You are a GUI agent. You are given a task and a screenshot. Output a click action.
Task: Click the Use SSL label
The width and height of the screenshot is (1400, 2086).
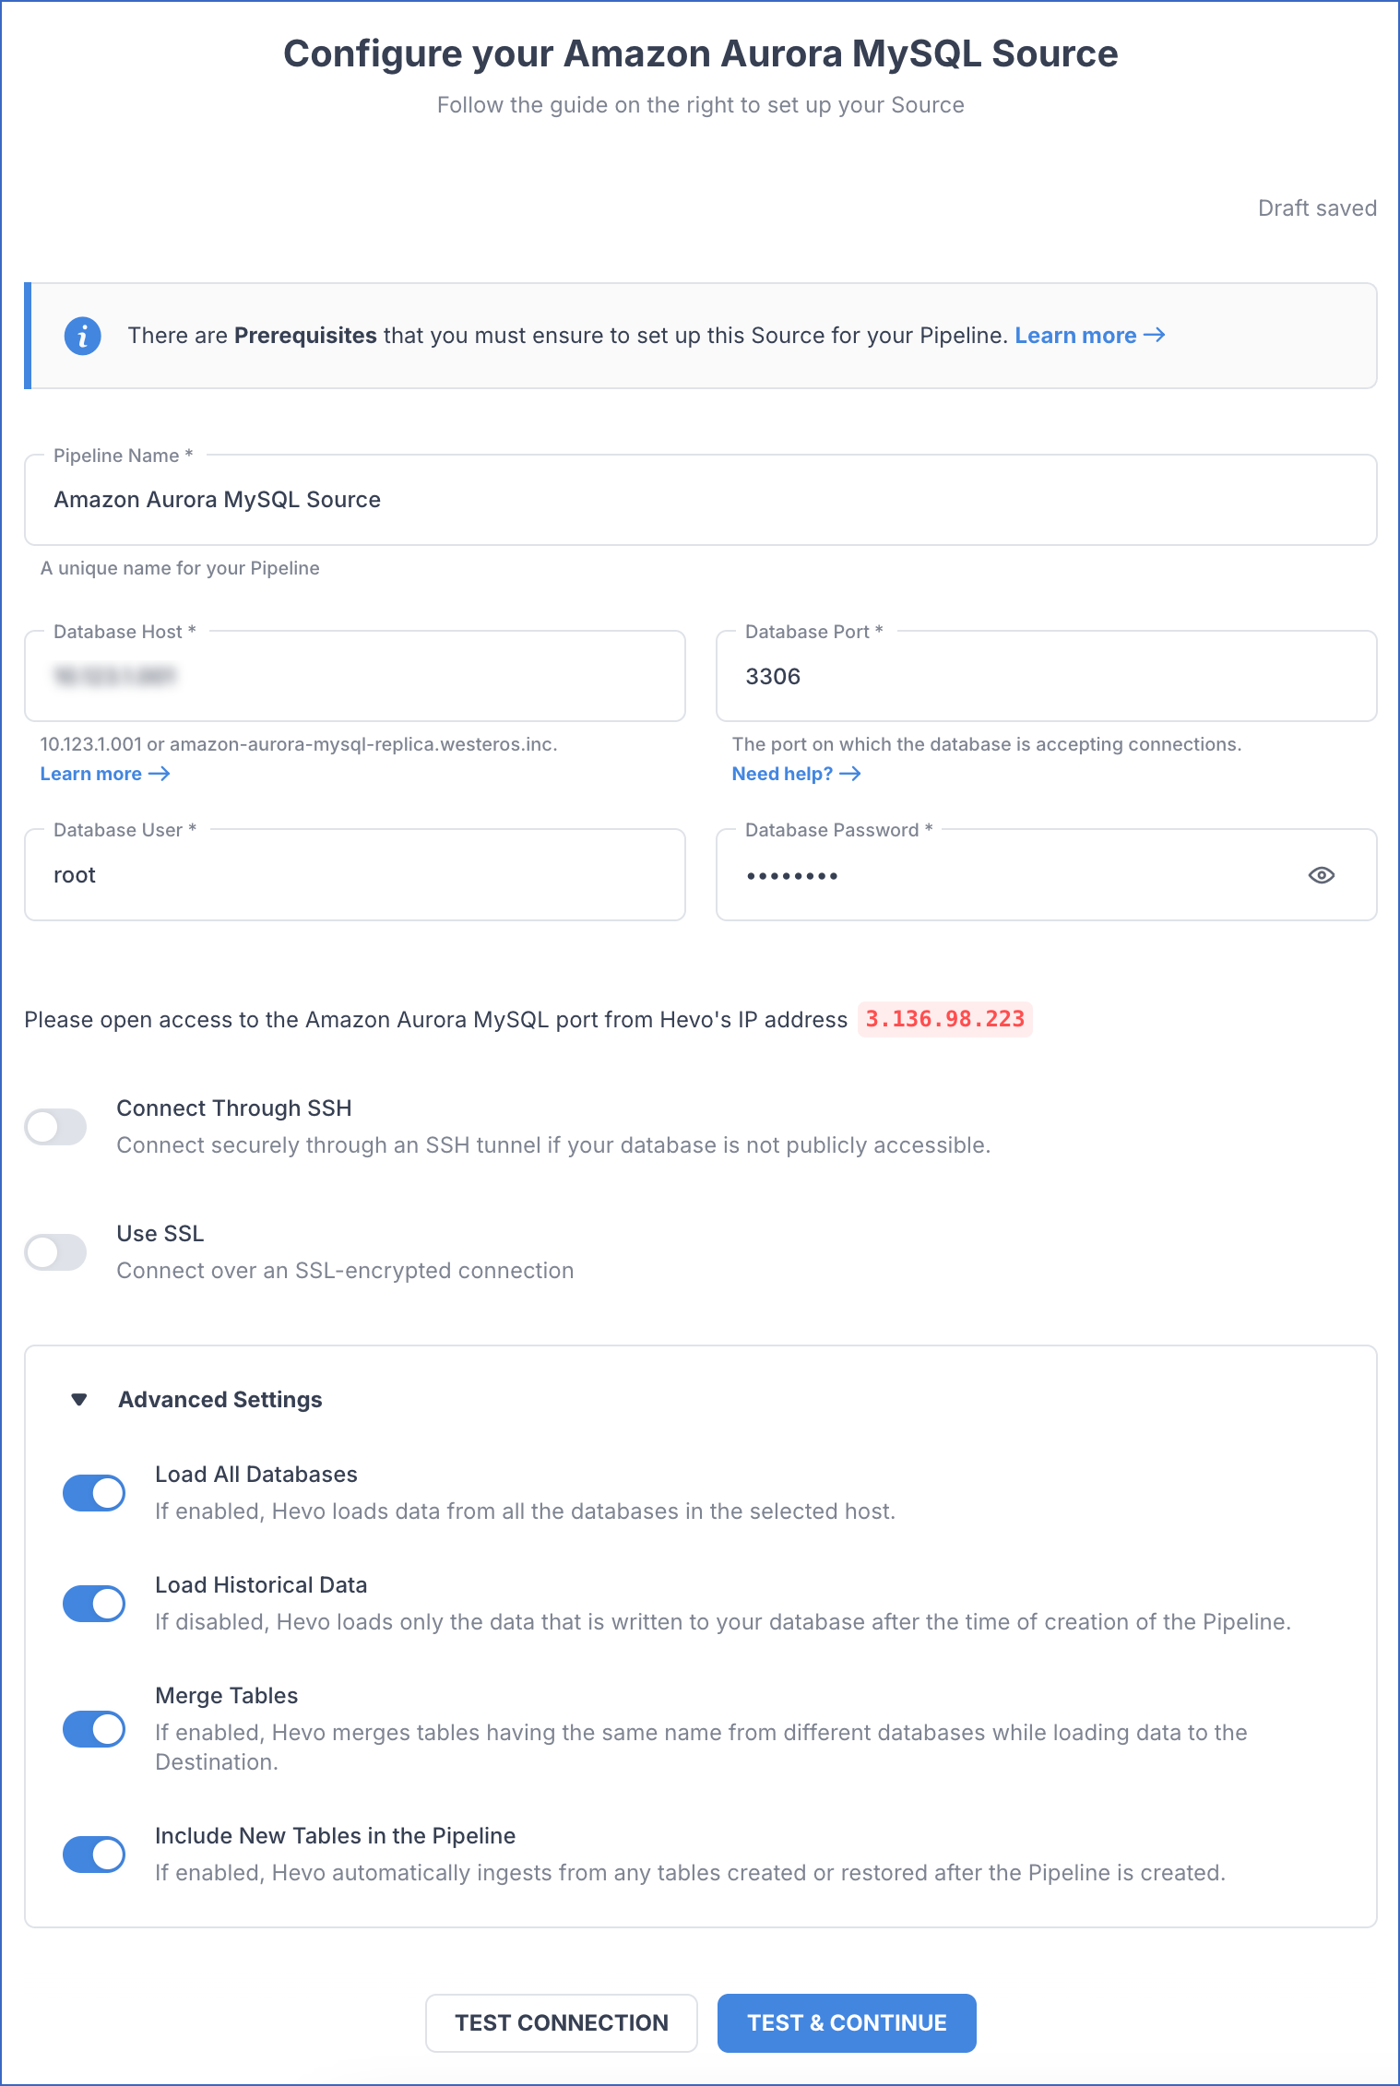[160, 1233]
